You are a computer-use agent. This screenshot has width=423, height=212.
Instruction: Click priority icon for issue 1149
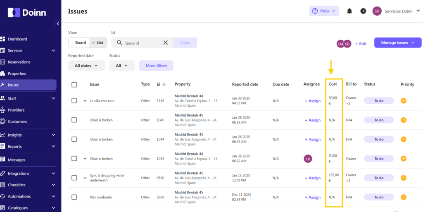pos(404,100)
